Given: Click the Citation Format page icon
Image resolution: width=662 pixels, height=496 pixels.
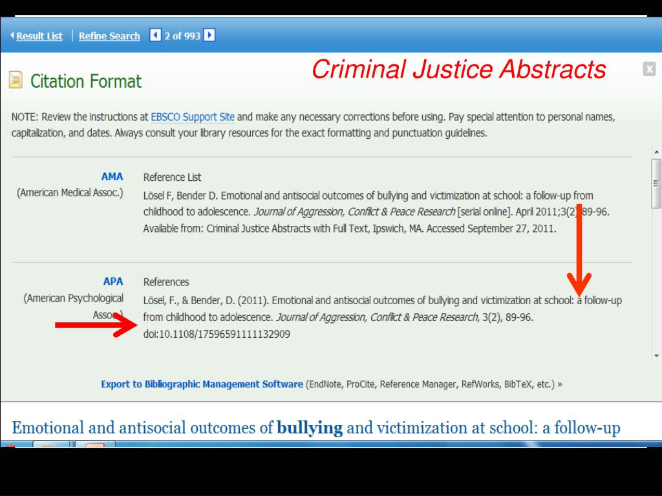Looking at the screenshot, I should tap(16, 79).
